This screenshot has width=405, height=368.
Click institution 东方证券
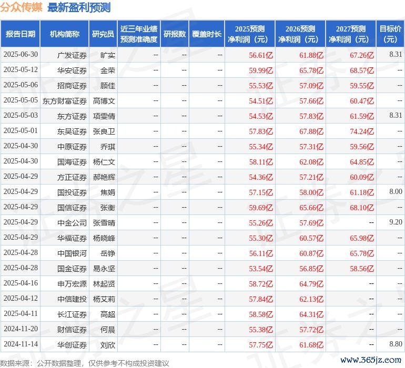(72, 116)
